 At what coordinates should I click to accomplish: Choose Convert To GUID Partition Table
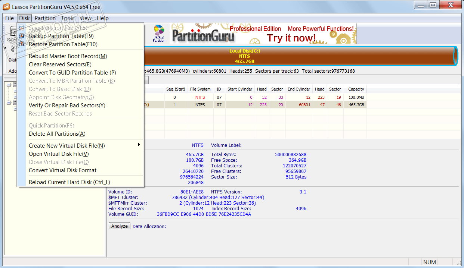(80, 73)
